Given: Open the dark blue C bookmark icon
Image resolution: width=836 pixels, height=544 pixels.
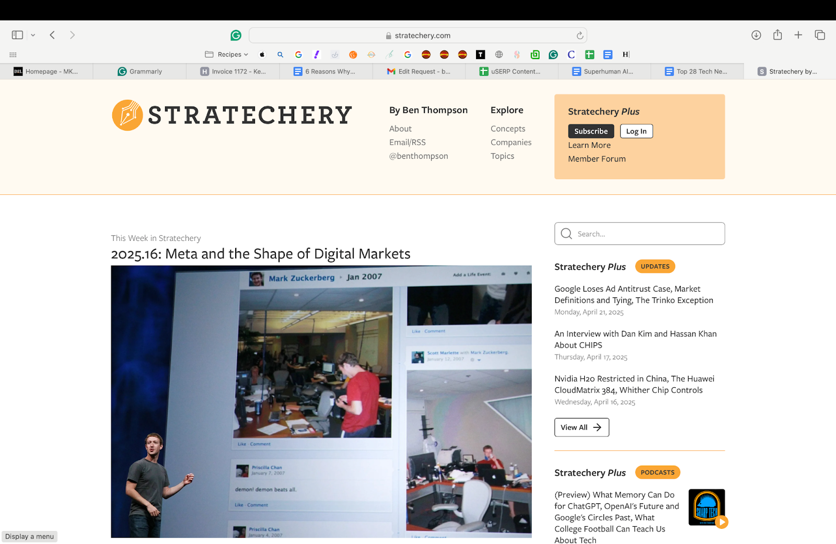Looking at the screenshot, I should pyautogui.click(x=571, y=54).
